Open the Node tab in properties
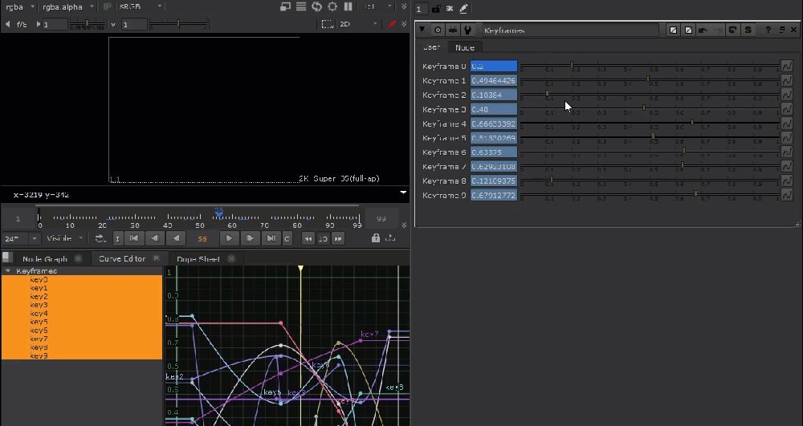The width and height of the screenshot is (803, 426). click(464, 47)
